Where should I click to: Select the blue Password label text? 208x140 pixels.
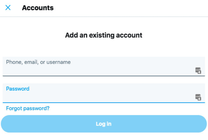(x=18, y=89)
